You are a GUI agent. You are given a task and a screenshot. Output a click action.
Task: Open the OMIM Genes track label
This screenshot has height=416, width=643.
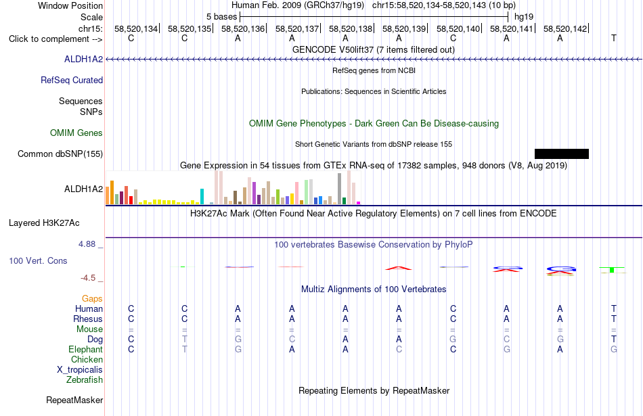pos(76,133)
